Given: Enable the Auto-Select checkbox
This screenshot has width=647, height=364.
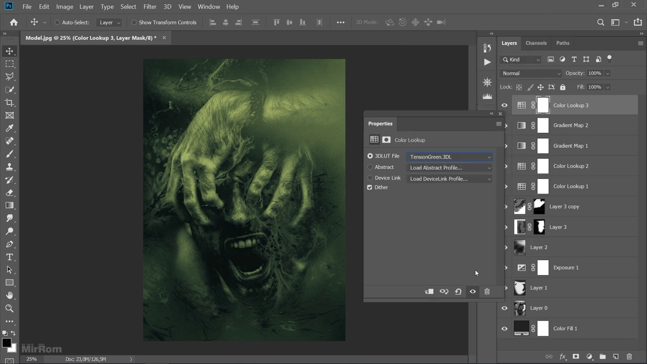Looking at the screenshot, I should pyautogui.click(x=57, y=22).
